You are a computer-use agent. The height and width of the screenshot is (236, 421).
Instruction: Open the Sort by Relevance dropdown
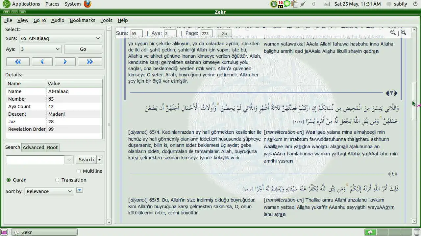coord(49,191)
